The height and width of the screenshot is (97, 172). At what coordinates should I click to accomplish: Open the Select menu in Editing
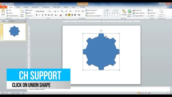pyautogui.click(x=151, y=16)
